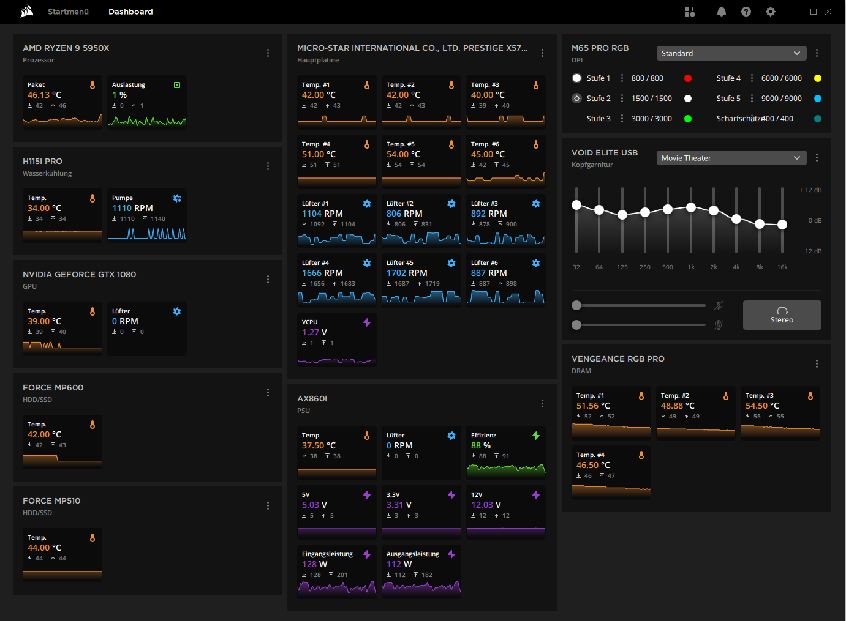
Task: Open Stufe 1 DPI row options dots
Action: point(622,78)
